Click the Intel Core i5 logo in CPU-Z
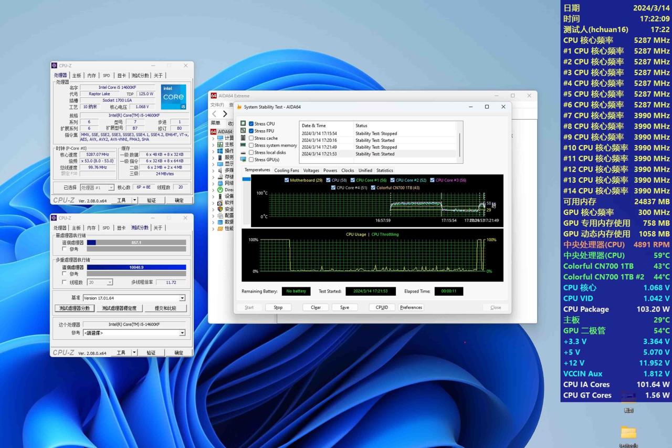Viewport: 672px width, 448px height. coord(173,97)
